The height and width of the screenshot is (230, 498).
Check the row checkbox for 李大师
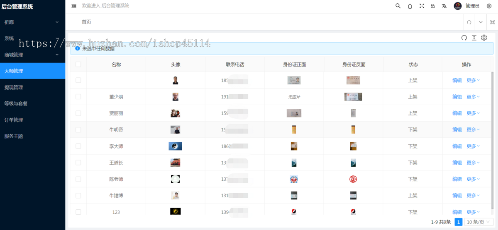coord(78,146)
